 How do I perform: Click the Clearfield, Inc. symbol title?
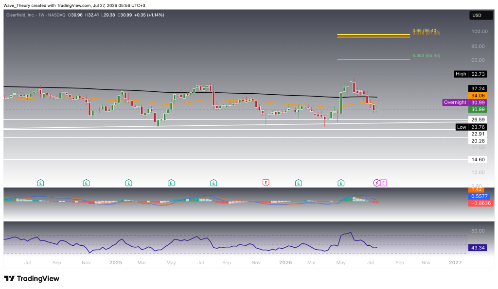20,15
